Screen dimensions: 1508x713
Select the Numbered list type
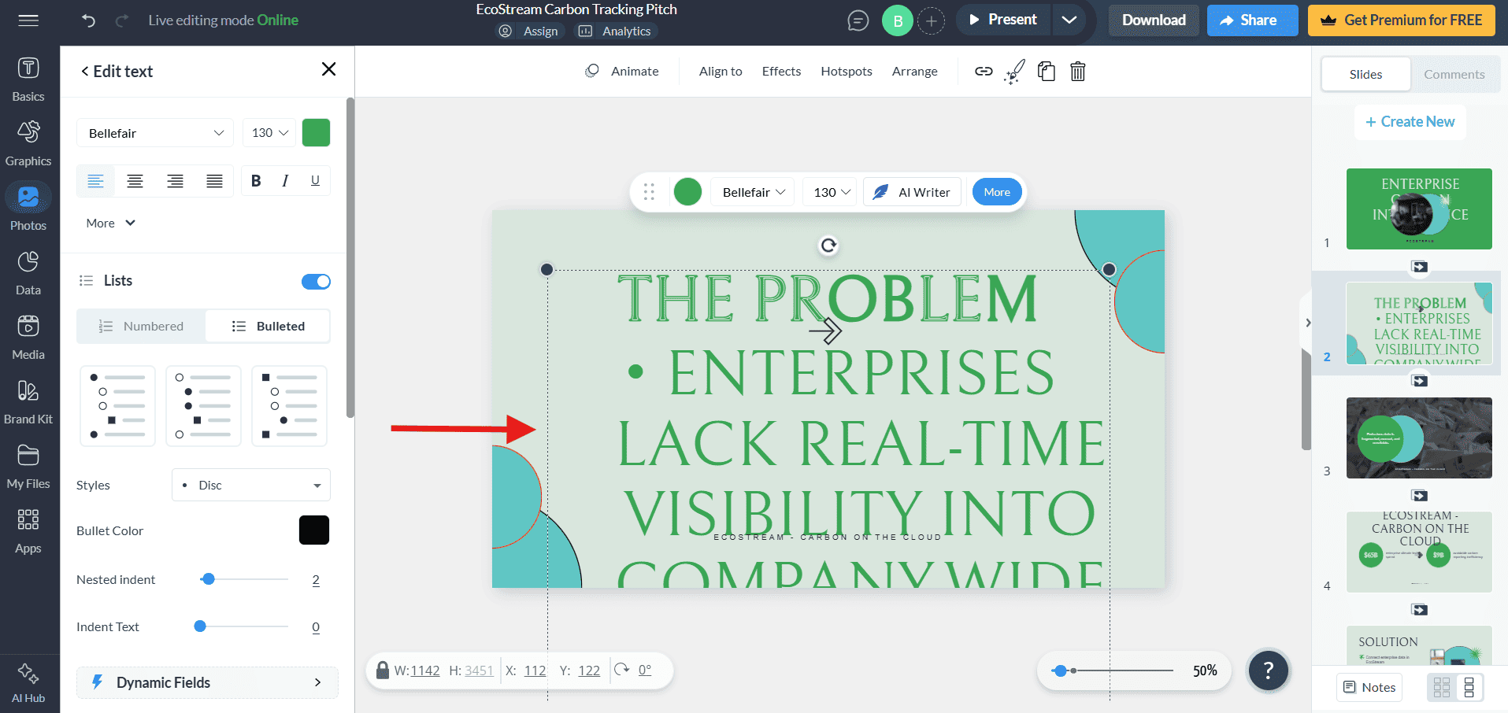[x=141, y=326]
